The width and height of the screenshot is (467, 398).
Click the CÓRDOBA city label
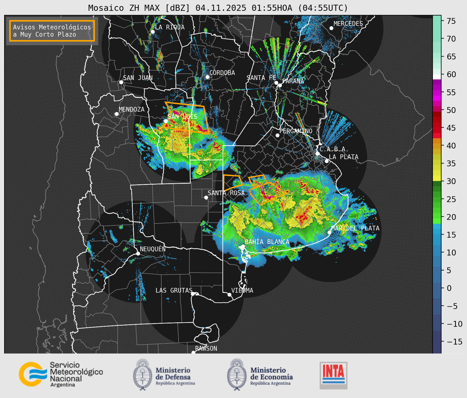click(222, 73)
